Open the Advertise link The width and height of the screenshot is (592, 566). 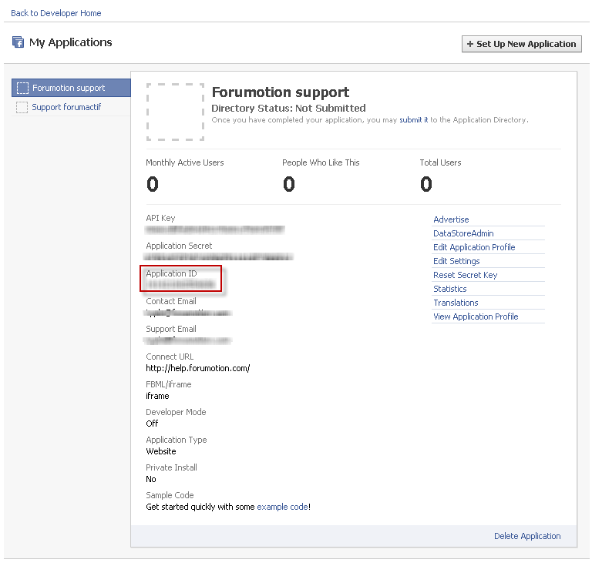[451, 219]
